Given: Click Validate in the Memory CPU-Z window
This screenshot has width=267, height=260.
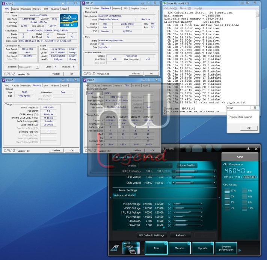Looking at the screenshot, I should (x=56, y=151).
